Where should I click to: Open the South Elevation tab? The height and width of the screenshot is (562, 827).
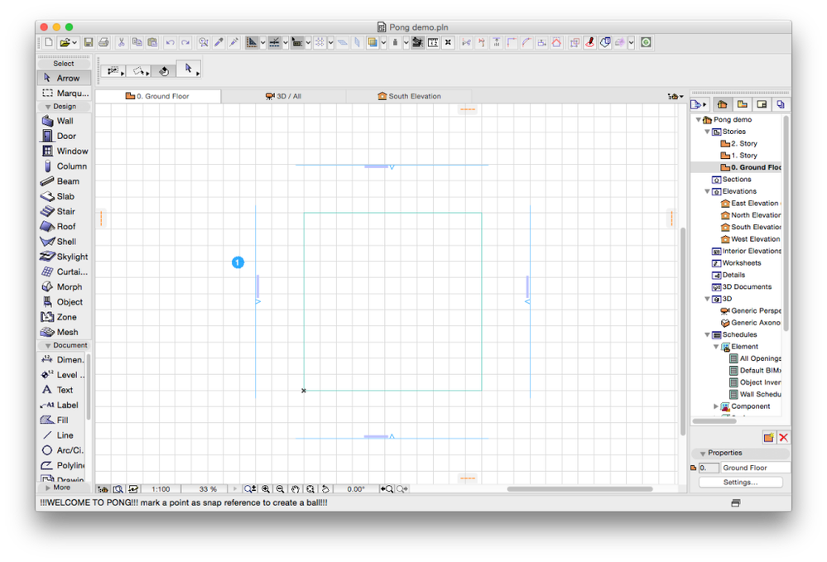[x=409, y=96]
